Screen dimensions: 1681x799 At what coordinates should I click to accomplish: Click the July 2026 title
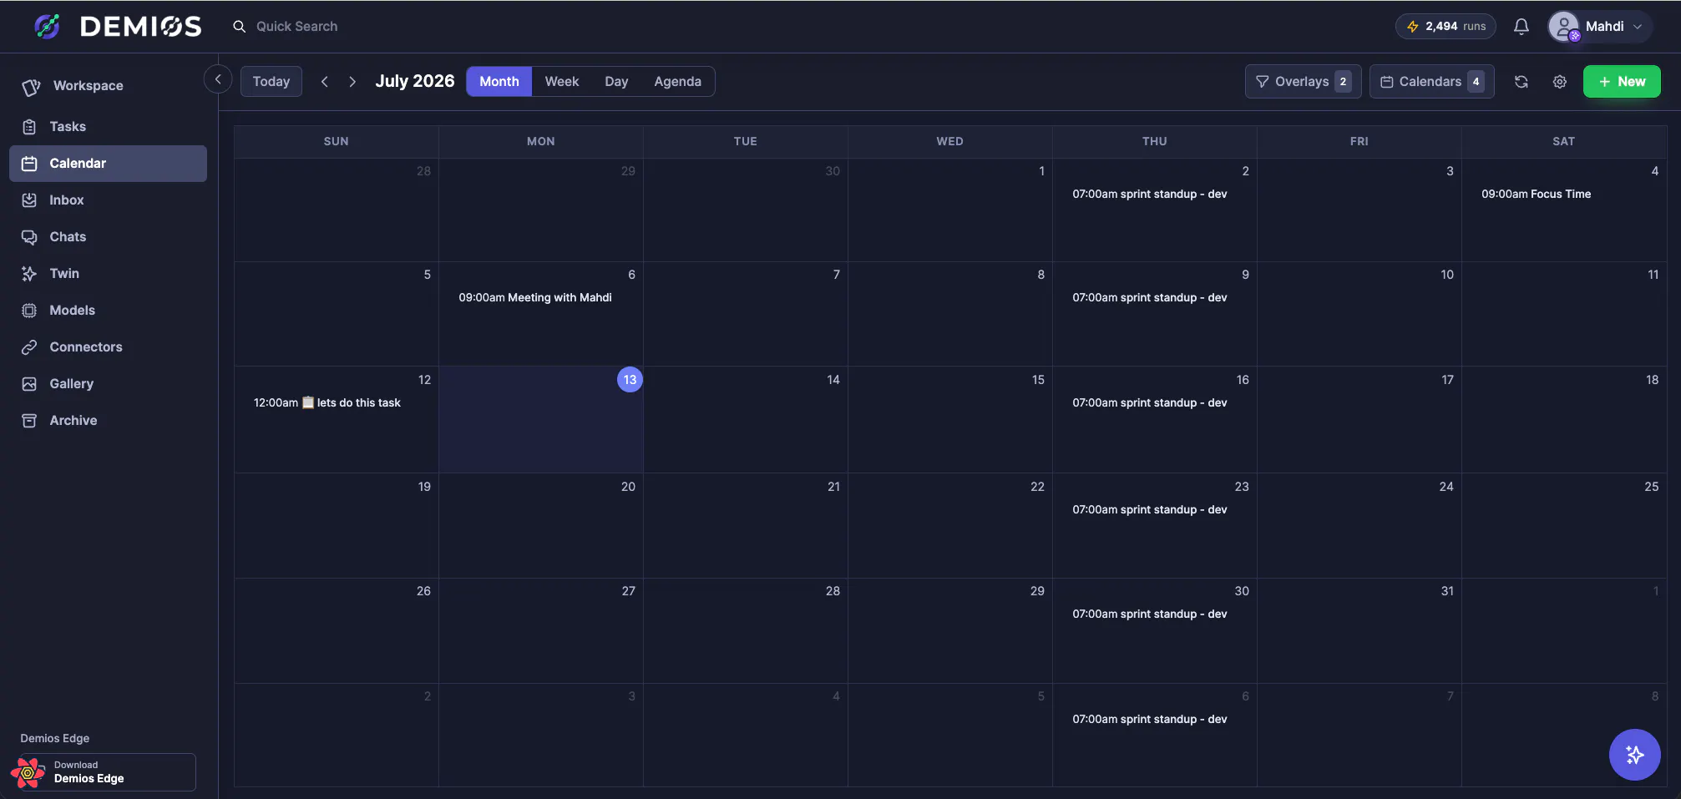[415, 82]
